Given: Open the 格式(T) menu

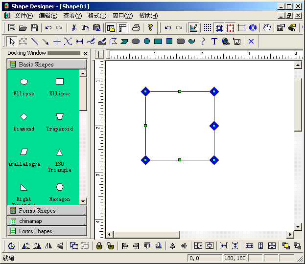Looking at the screenshot, I should [x=97, y=16].
